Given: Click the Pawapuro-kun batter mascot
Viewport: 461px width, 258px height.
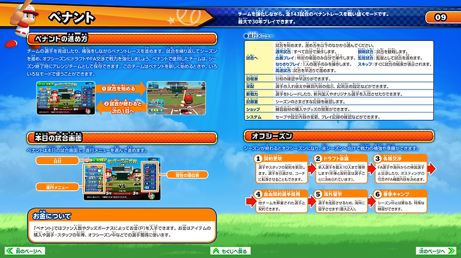Looking at the screenshot, I should pos(24,18).
